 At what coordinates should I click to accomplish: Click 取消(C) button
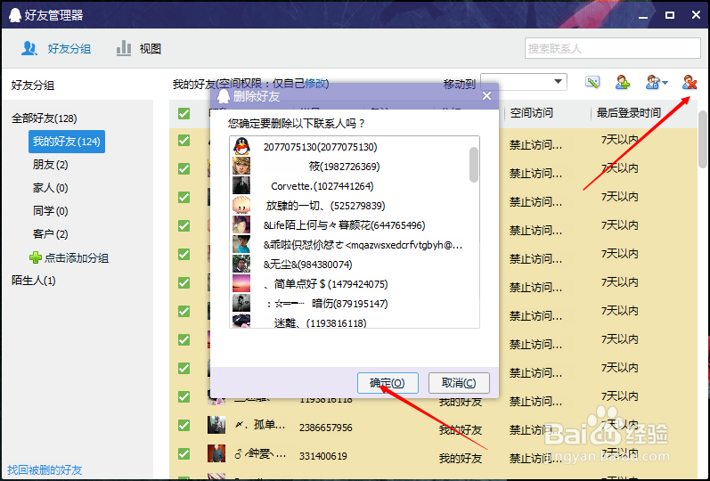[459, 383]
